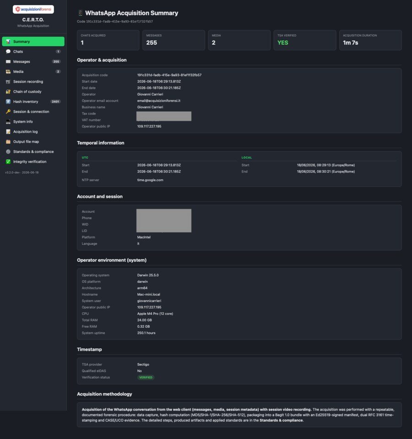Click the local Start time 08:29:13

(326, 165)
